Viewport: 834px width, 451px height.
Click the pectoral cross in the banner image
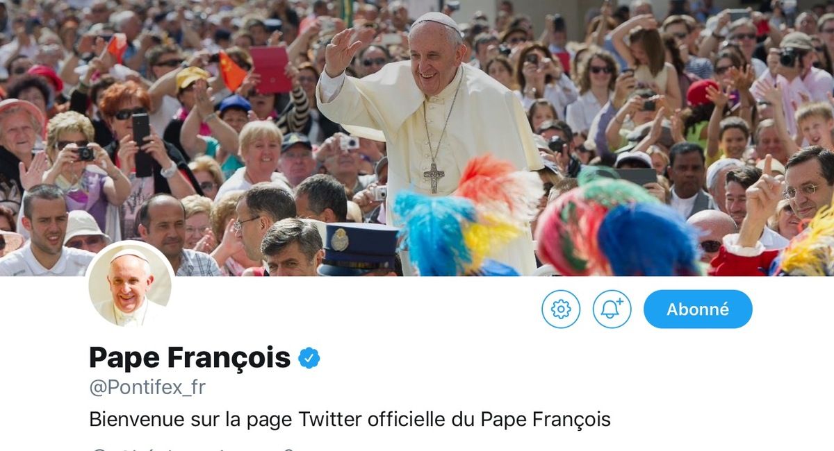tap(434, 177)
